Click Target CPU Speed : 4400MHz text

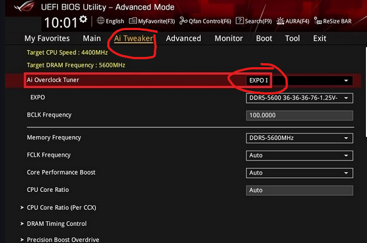click(x=67, y=52)
